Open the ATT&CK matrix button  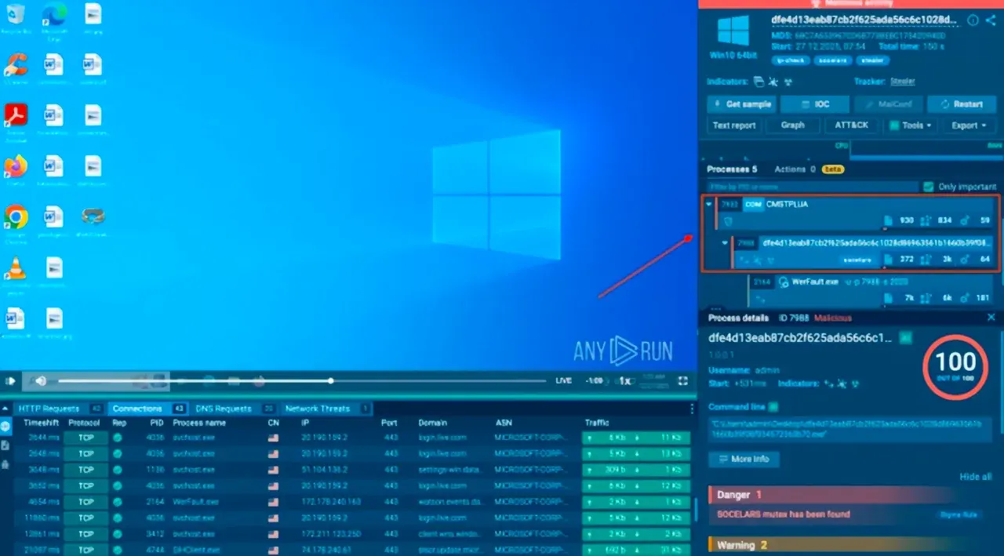click(x=851, y=125)
